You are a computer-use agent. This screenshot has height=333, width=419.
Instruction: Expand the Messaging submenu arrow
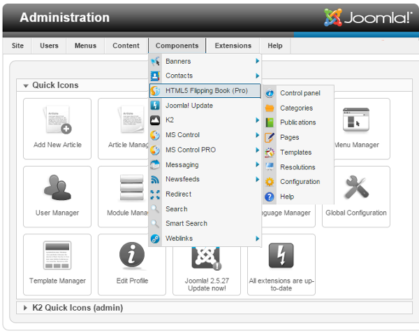pyautogui.click(x=257, y=164)
